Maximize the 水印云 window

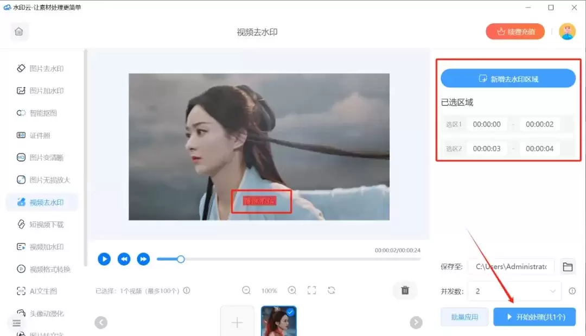coord(551,8)
